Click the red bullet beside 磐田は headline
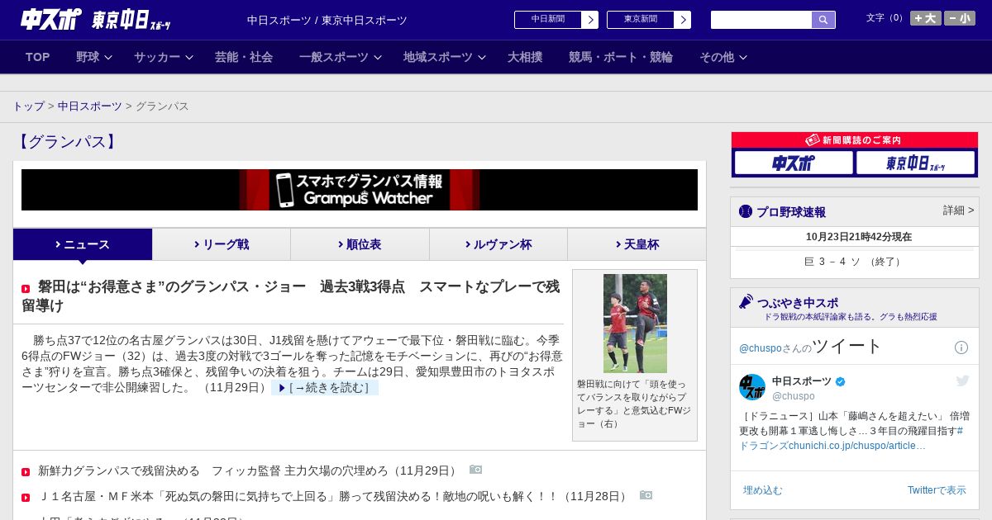 [x=26, y=288]
